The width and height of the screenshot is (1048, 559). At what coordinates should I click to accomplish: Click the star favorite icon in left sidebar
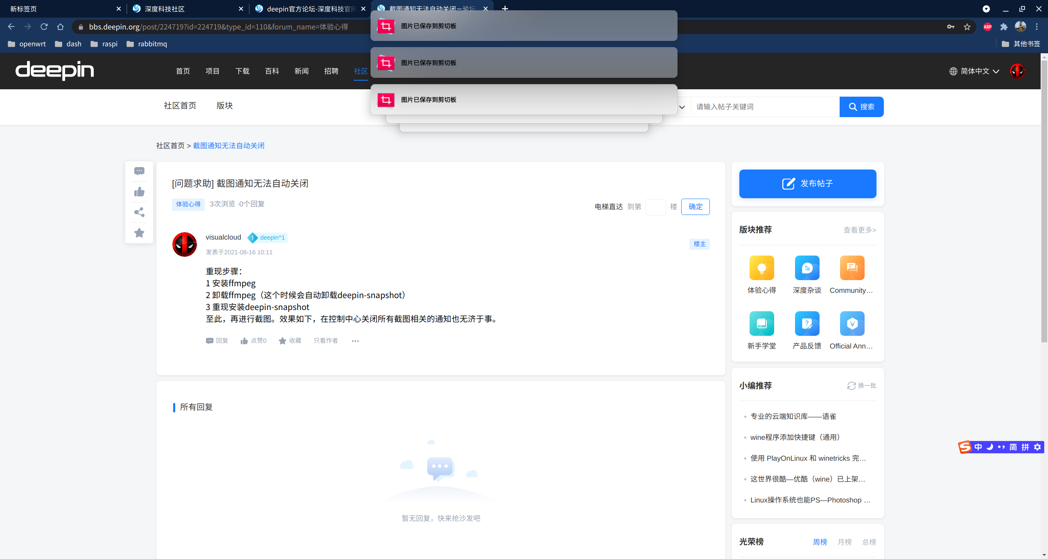[139, 233]
